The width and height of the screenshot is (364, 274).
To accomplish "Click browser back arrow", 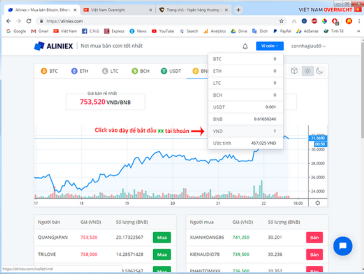I will [x=9, y=21].
